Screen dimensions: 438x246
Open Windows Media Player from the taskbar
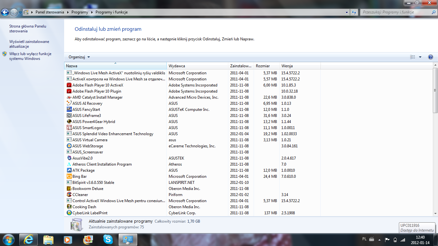(67, 240)
